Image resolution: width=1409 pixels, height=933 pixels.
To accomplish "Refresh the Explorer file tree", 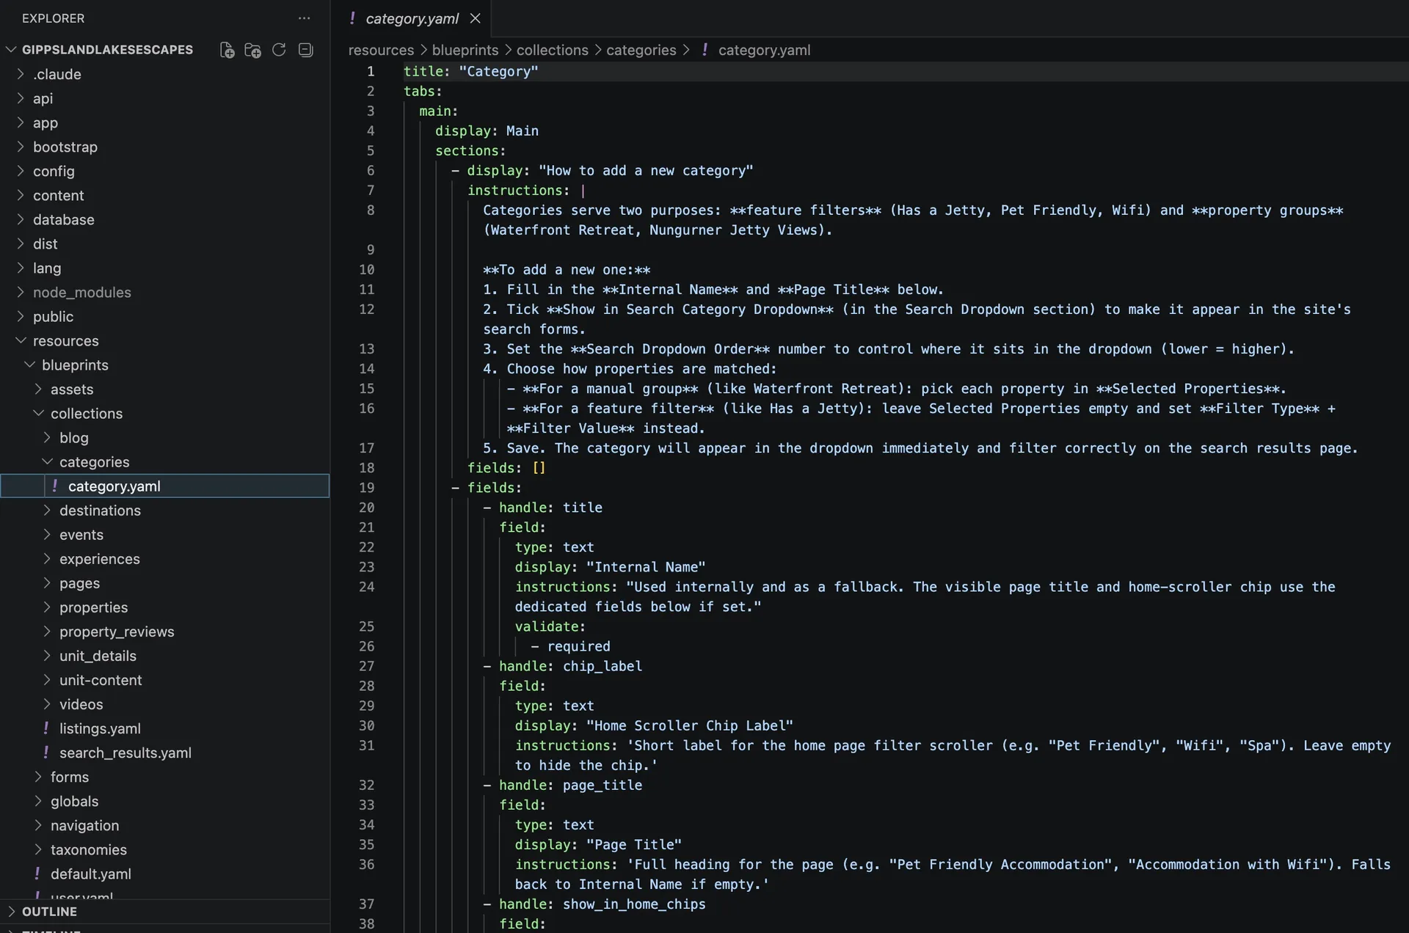I will [279, 50].
